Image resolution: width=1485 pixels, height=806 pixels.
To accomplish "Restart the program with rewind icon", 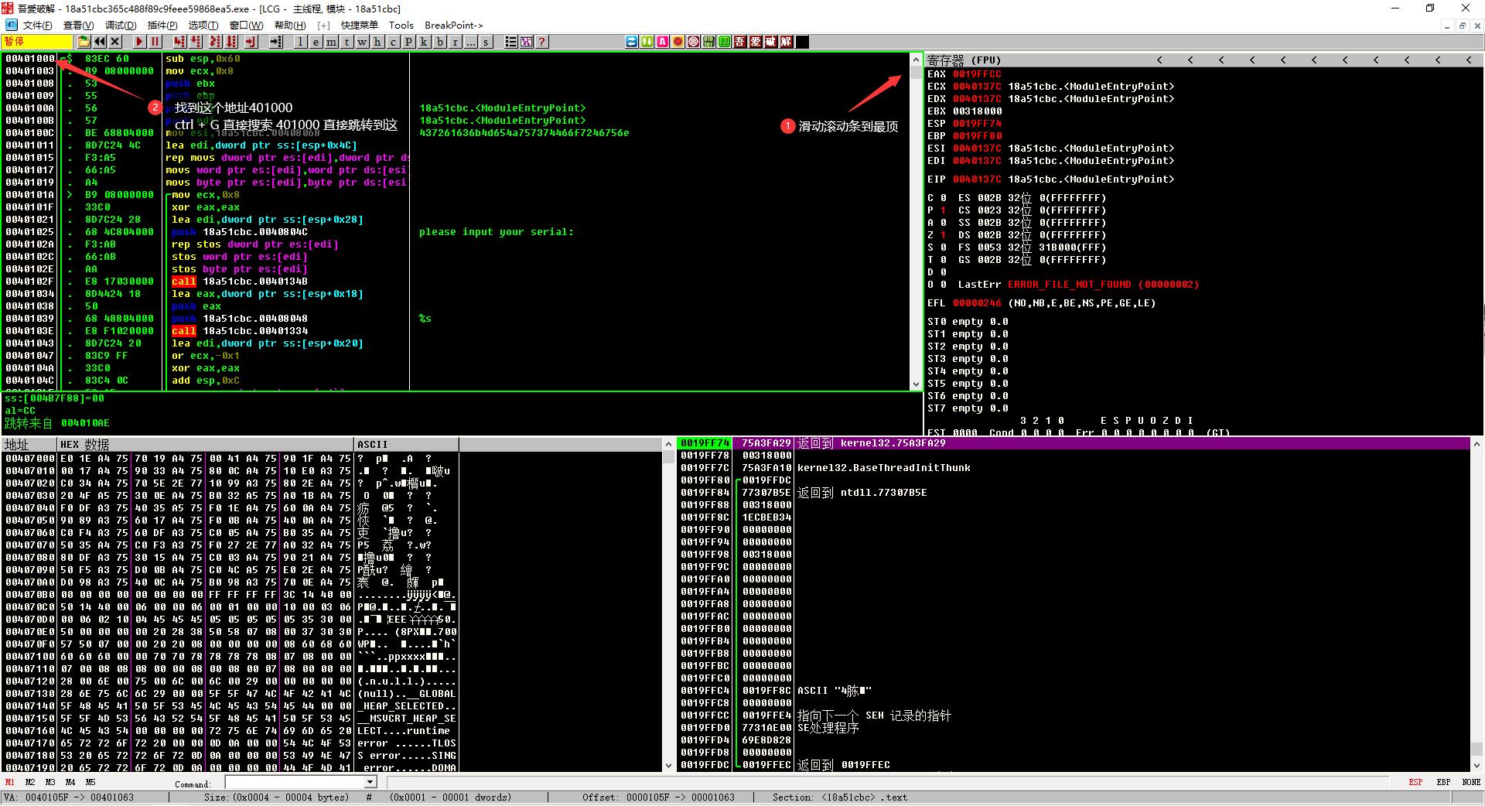I will (x=100, y=42).
